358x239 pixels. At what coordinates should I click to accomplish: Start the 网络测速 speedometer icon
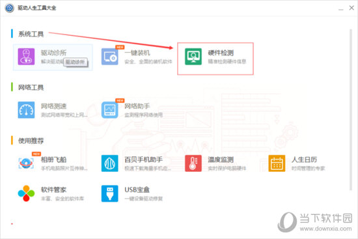point(26,110)
